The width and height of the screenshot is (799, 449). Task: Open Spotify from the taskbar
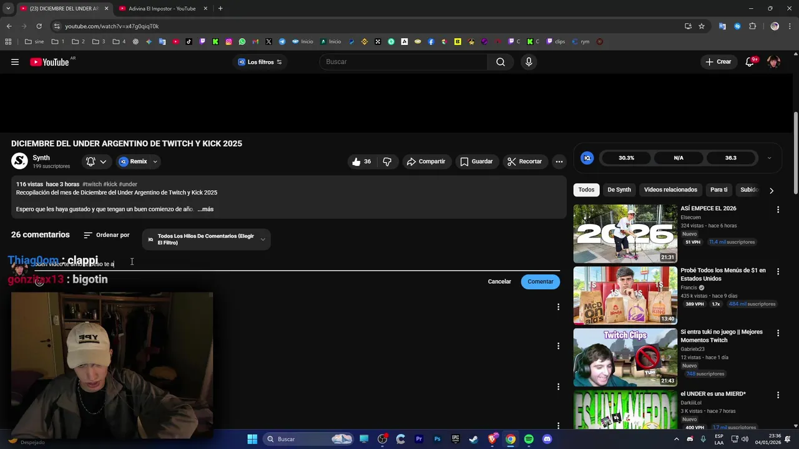click(x=529, y=439)
